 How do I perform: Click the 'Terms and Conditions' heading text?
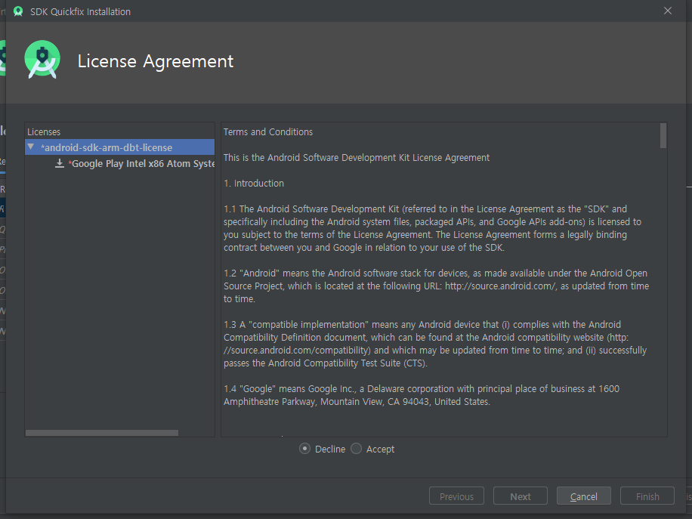click(268, 132)
